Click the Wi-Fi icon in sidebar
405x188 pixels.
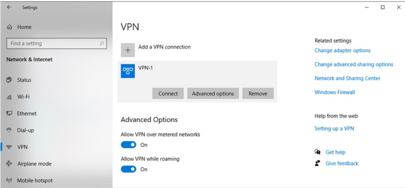[9, 97]
